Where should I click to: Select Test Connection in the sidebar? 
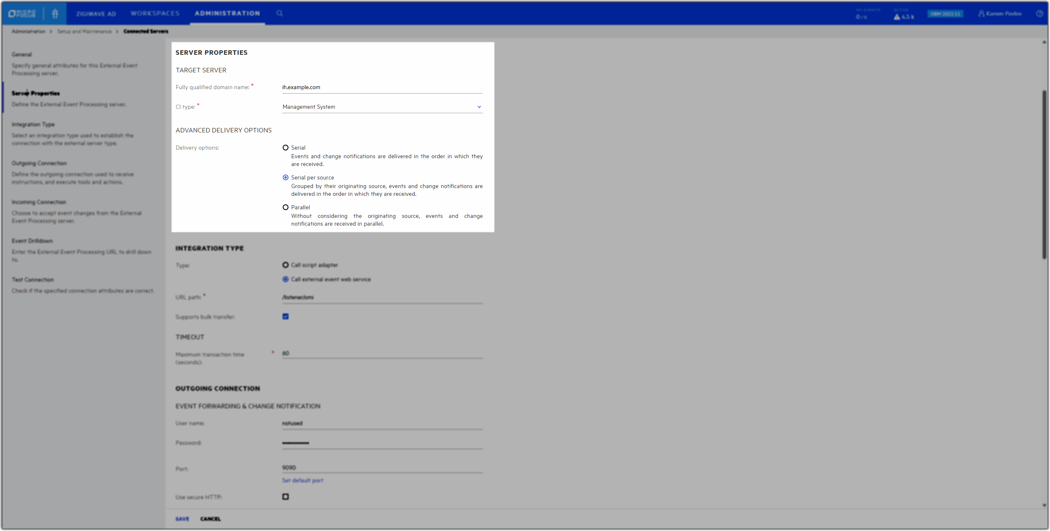point(33,280)
